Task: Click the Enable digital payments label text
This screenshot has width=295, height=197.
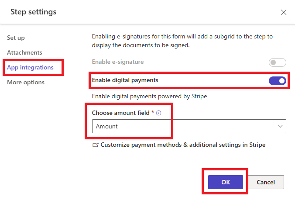Action: point(125,80)
